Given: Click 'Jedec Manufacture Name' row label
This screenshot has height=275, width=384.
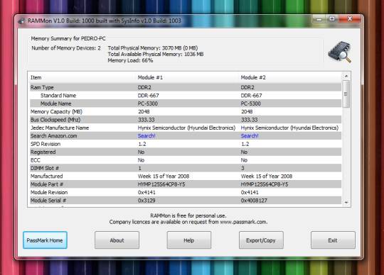Looking at the screenshot, I should [60, 128].
